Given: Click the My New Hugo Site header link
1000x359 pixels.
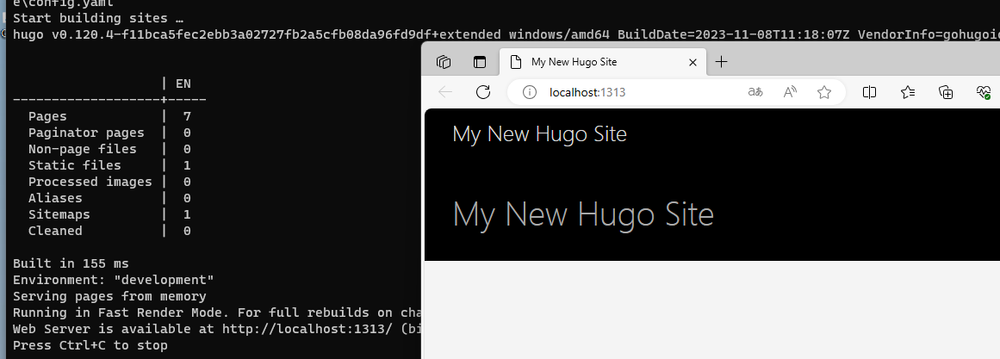Looking at the screenshot, I should pos(539,134).
